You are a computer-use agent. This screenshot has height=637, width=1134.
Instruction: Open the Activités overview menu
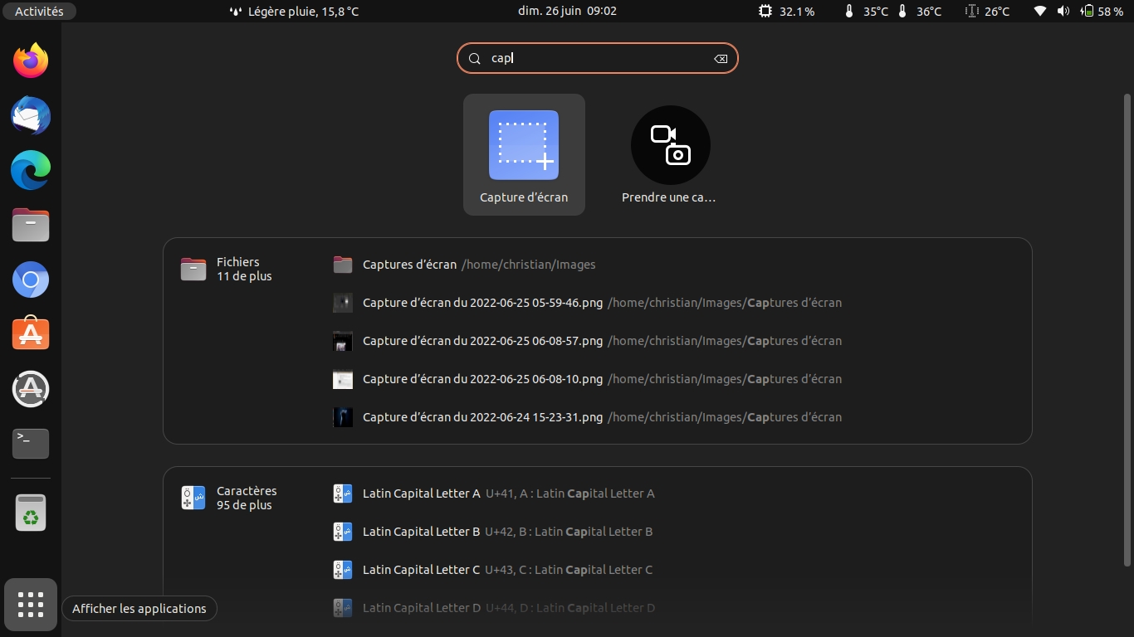(39, 12)
